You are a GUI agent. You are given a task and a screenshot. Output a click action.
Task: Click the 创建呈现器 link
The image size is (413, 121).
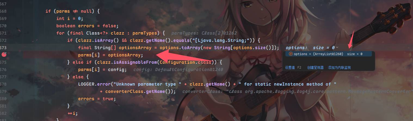[315, 68]
